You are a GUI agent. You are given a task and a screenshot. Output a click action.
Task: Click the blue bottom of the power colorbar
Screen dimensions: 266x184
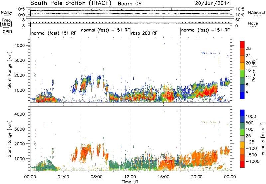242,95
